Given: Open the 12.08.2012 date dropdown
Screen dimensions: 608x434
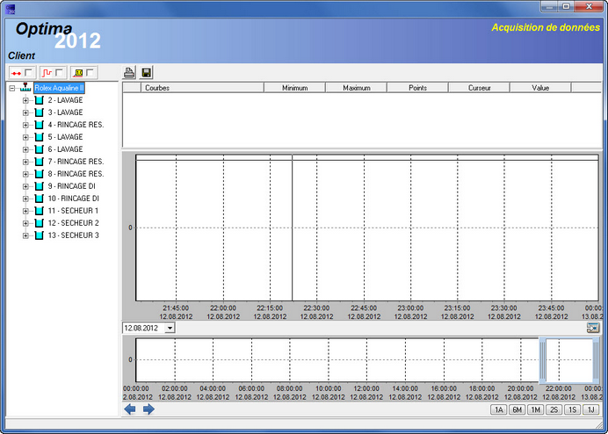Looking at the screenshot, I should click(x=170, y=328).
